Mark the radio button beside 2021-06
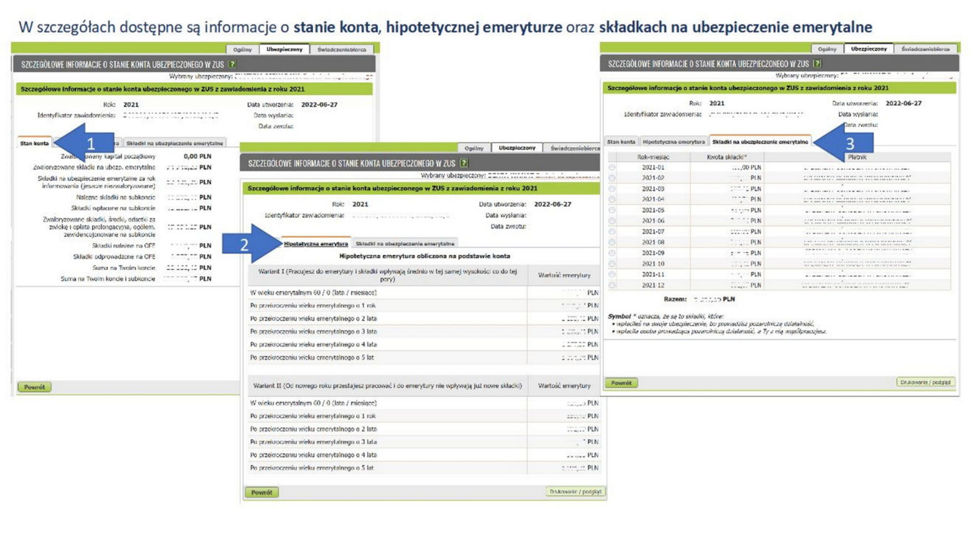 click(612, 221)
